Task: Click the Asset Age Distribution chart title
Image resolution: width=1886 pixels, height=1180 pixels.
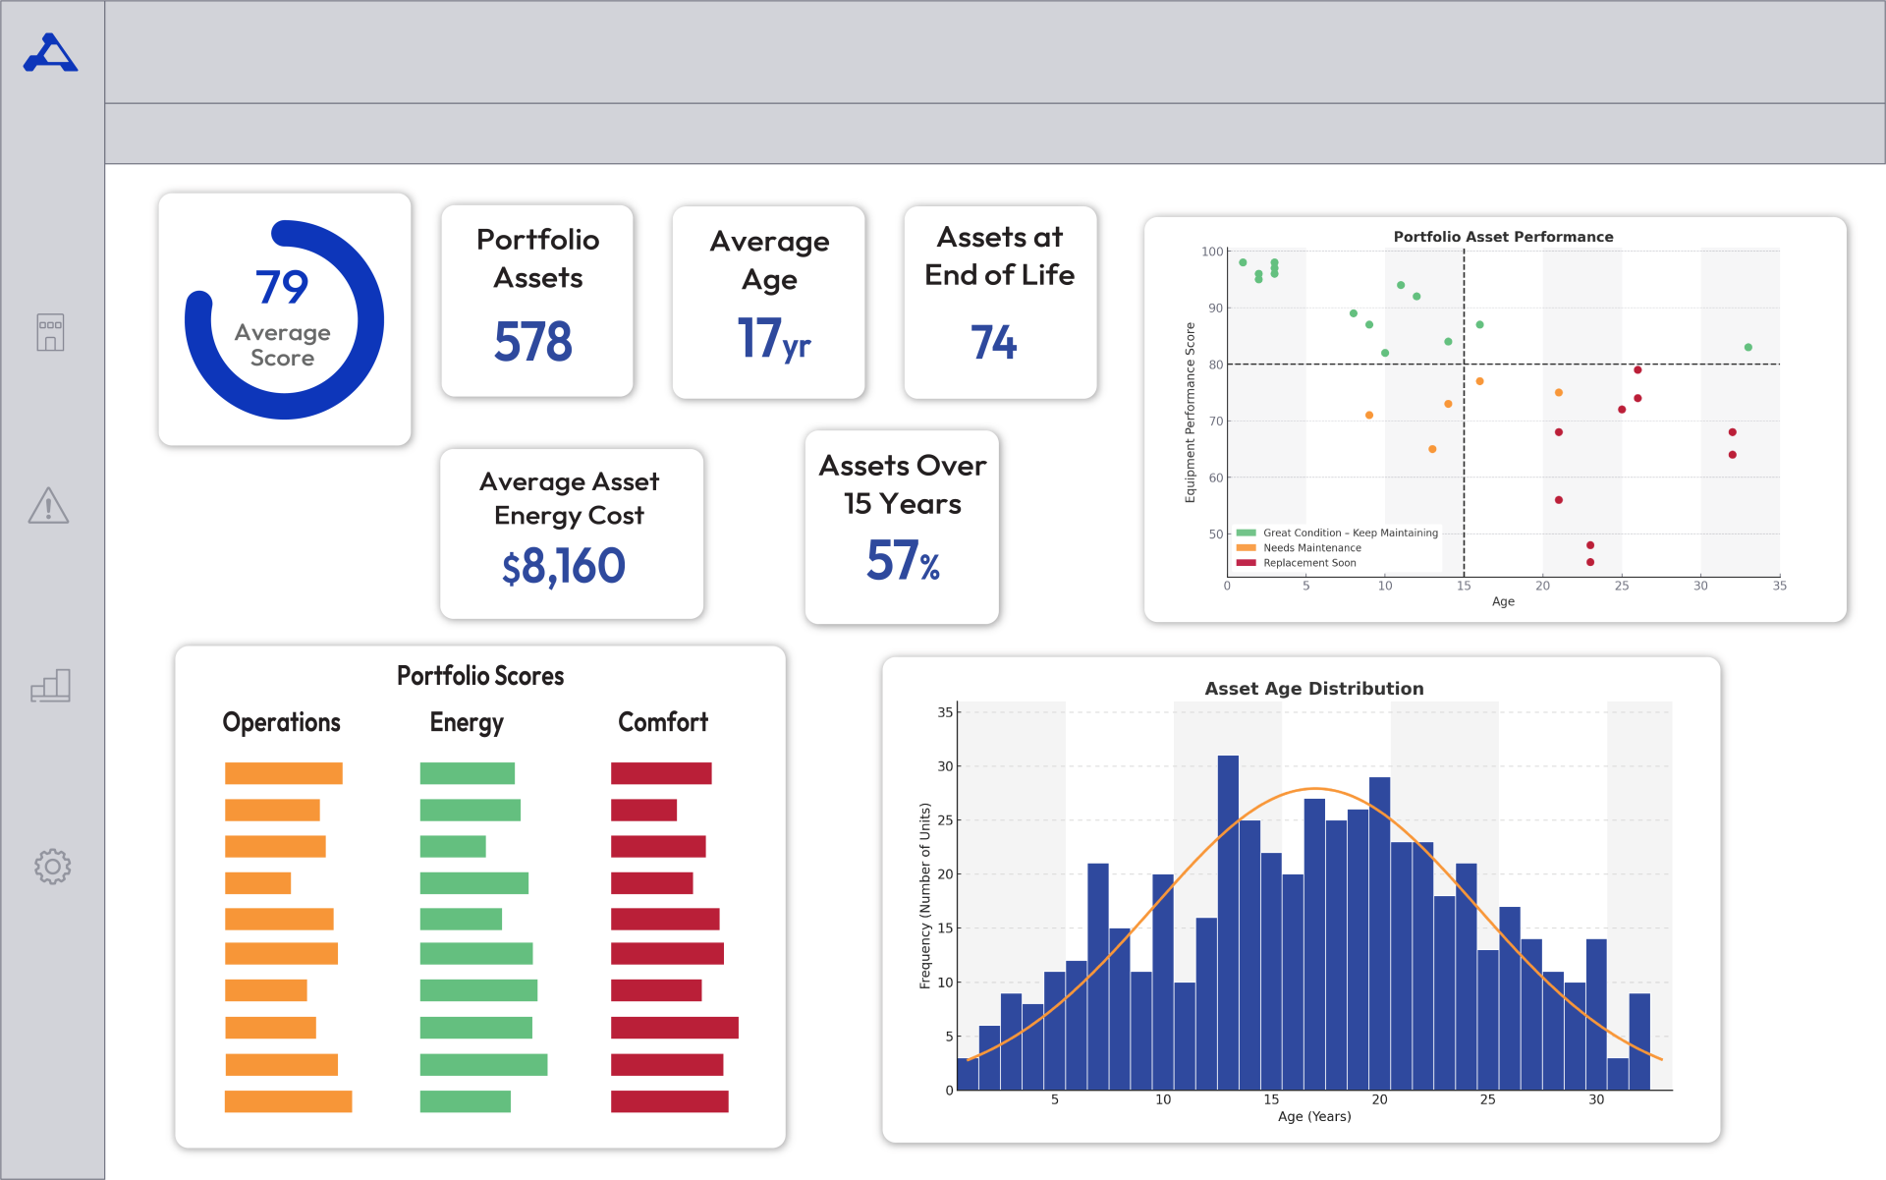Action: tap(1313, 689)
